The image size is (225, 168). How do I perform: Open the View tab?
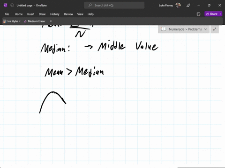tap(80, 14)
